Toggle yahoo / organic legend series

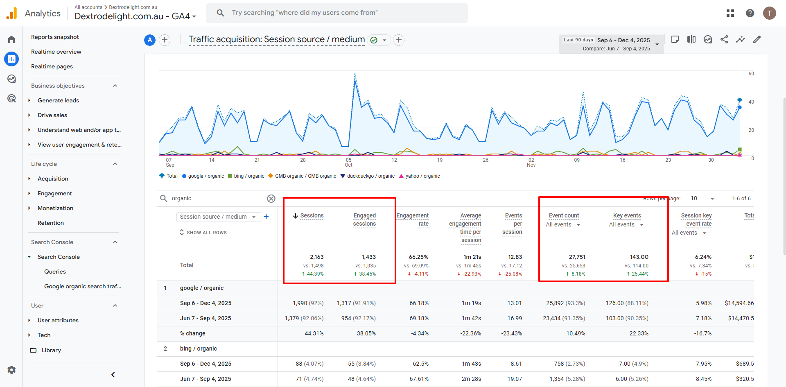coord(419,176)
